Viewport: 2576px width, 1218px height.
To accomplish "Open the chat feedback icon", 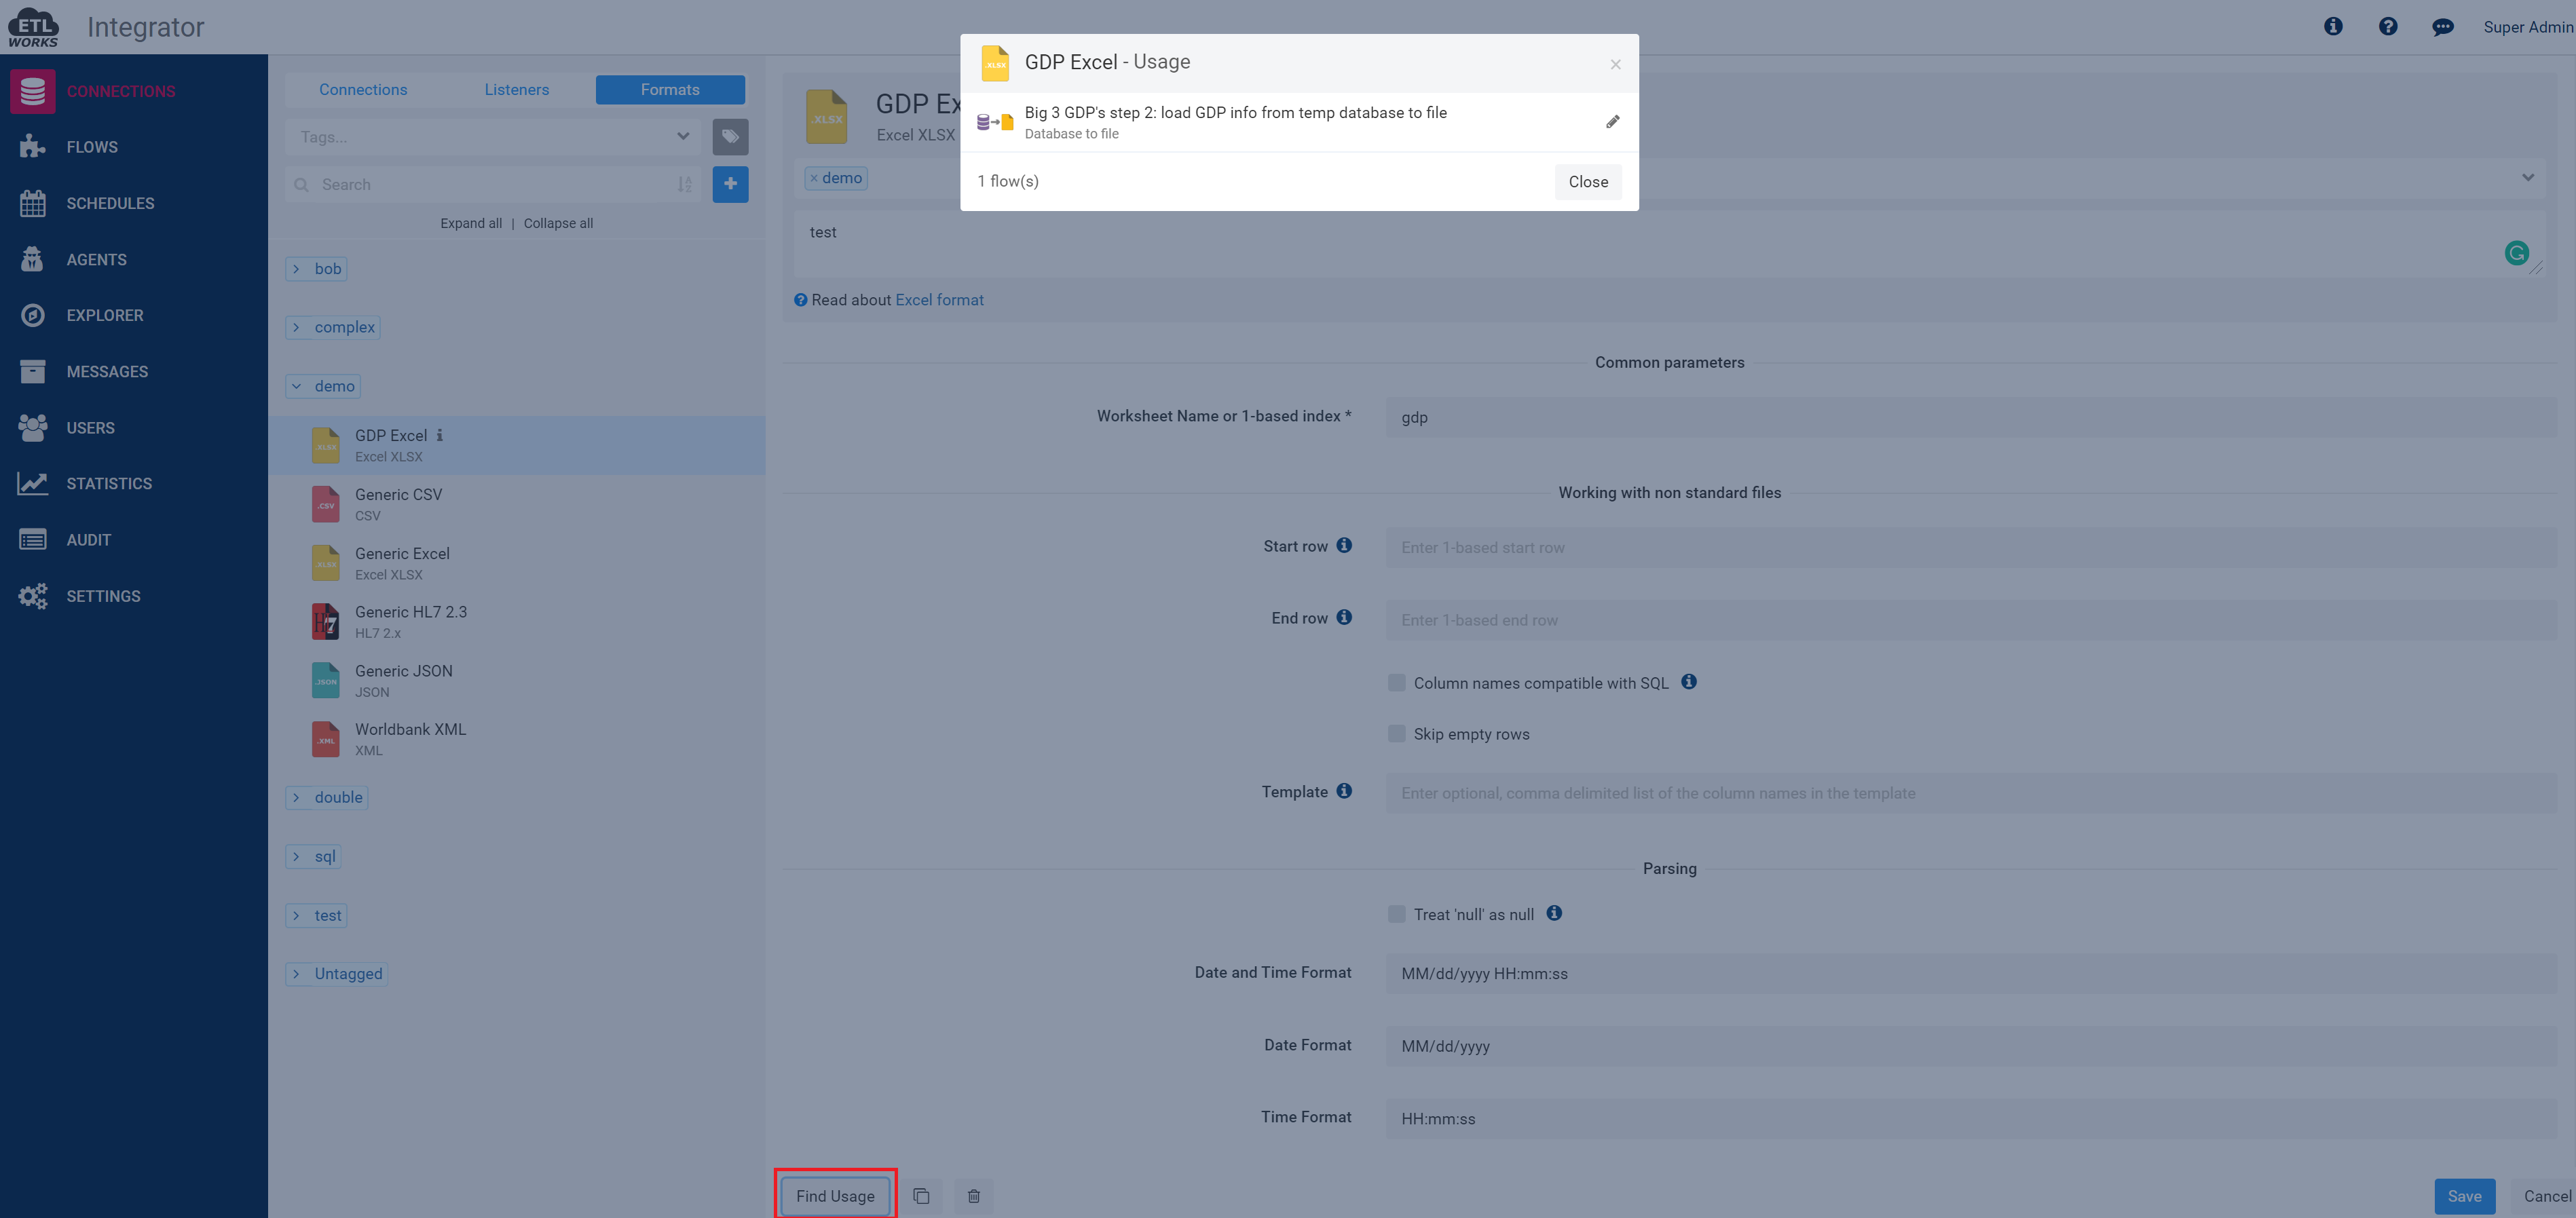I will 2443,27.
